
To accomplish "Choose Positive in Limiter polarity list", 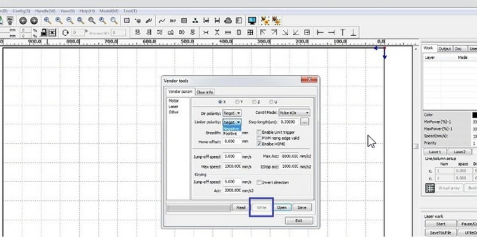I will click(230, 133).
